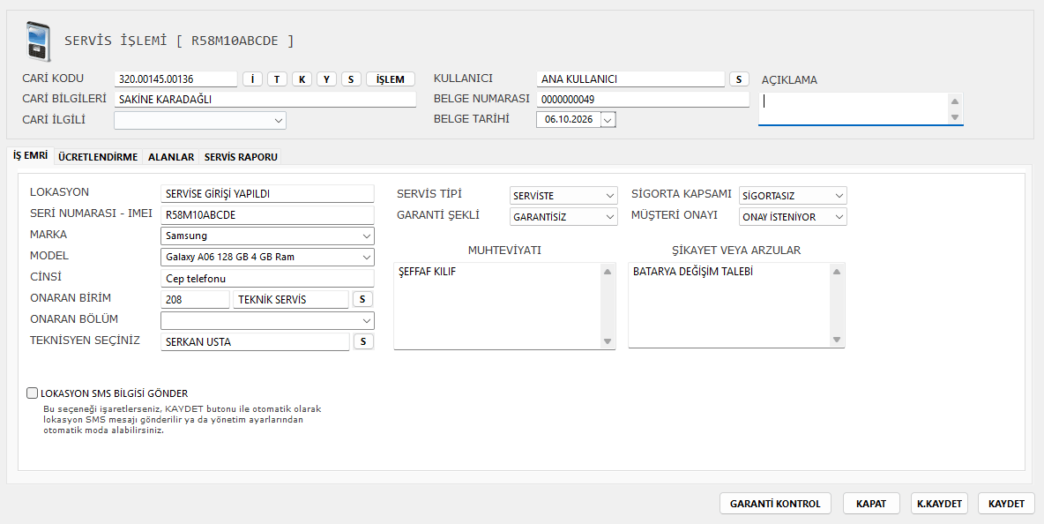Click the T button next to Cari Kodu
The width and height of the screenshot is (1044, 524).
277,79
